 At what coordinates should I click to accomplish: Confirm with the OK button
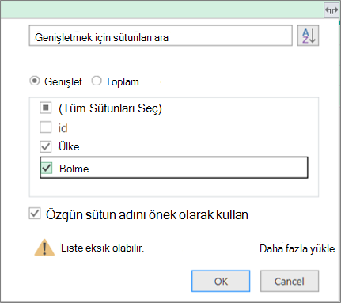coord(221,281)
